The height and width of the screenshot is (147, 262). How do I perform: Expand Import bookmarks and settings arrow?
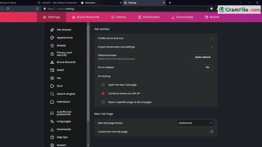(212, 47)
